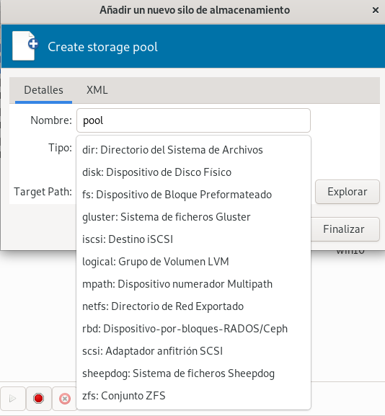Select dir: Directorio del Sistema de Archivos

pyautogui.click(x=193, y=150)
